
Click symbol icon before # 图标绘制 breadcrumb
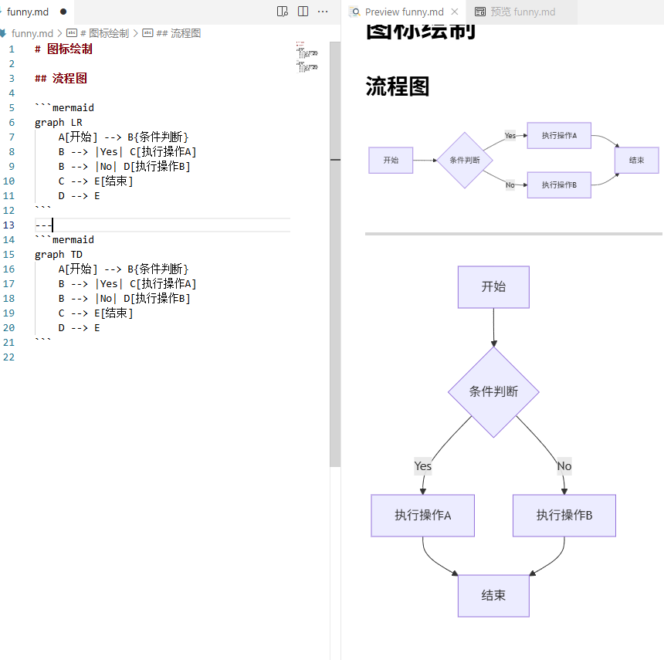(72, 33)
